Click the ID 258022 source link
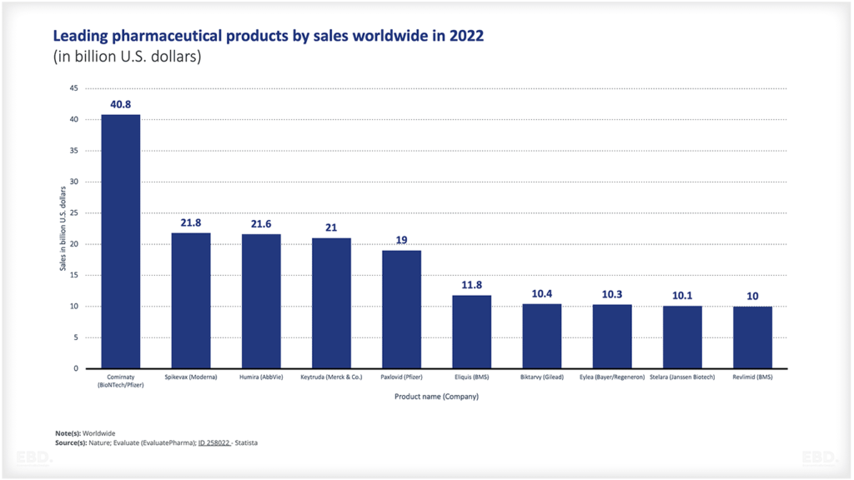854x480 pixels. tap(213, 442)
